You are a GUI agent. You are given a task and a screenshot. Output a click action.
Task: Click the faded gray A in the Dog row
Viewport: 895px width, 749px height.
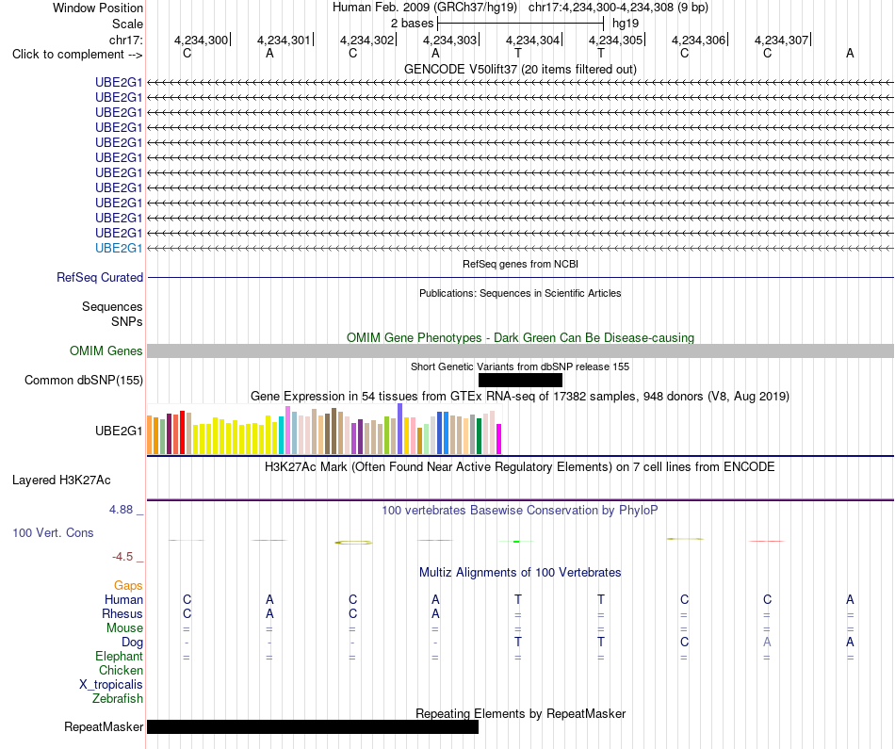pyautogui.click(x=767, y=643)
